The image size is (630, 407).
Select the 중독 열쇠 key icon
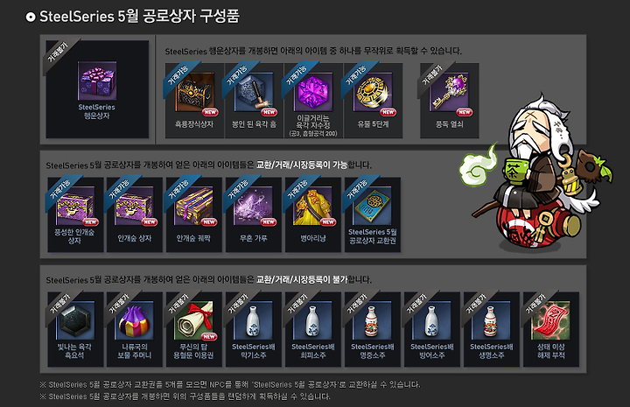click(x=449, y=93)
